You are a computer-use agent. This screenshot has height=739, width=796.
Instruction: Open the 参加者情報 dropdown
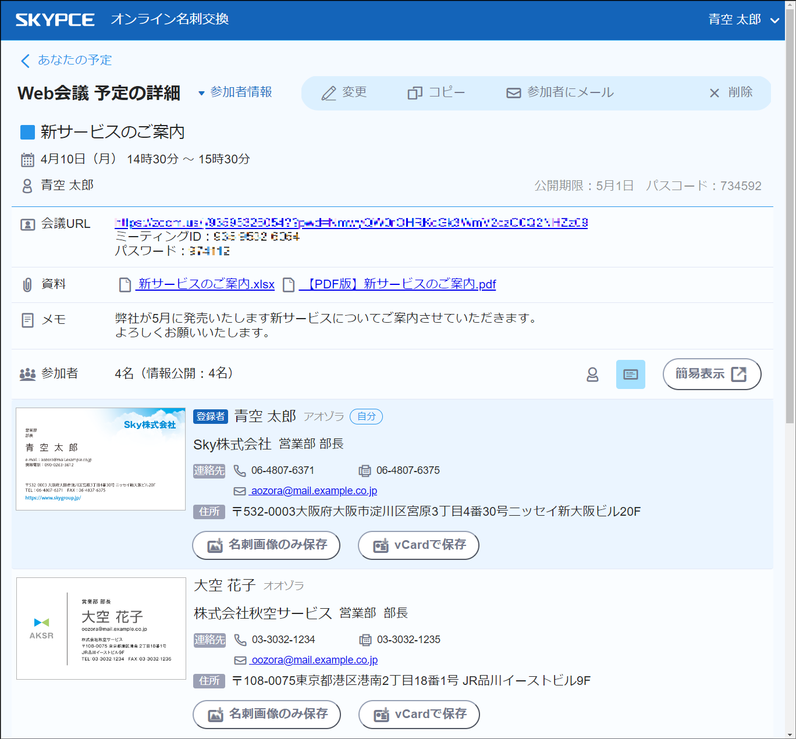[235, 92]
